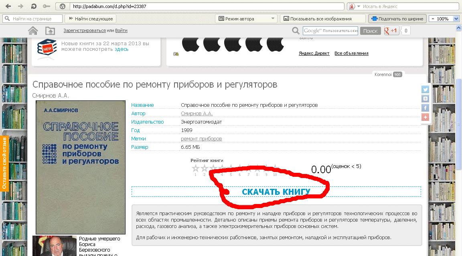Image resolution: width=462 pixels, height=256 pixels.
Task: Share the book on Facebook
Action: tap(425, 108)
